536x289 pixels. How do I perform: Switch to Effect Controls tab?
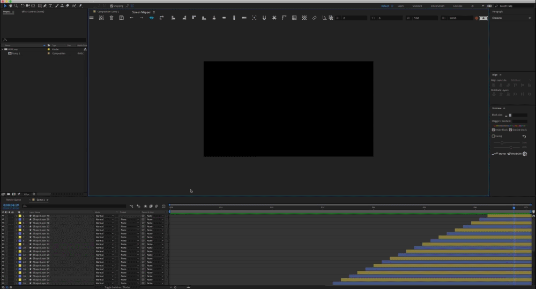click(33, 12)
